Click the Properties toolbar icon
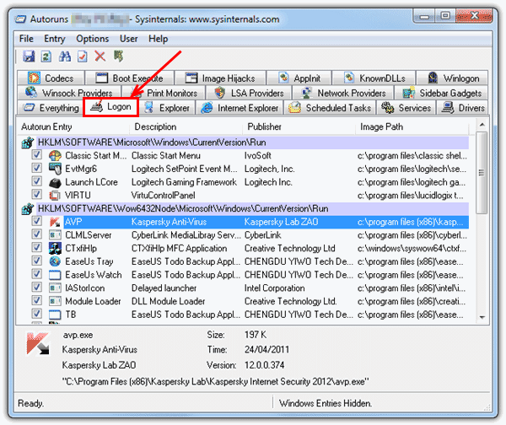Screen dimensions: 506x425 pos(82,56)
